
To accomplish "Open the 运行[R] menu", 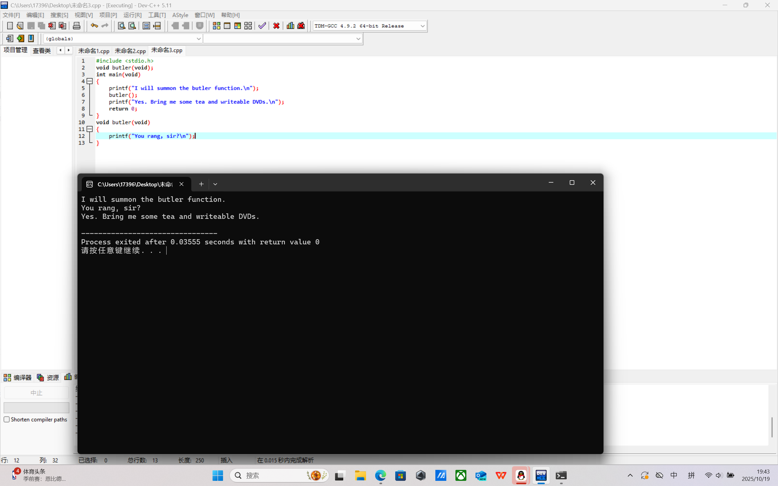I will (x=132, y=15).
